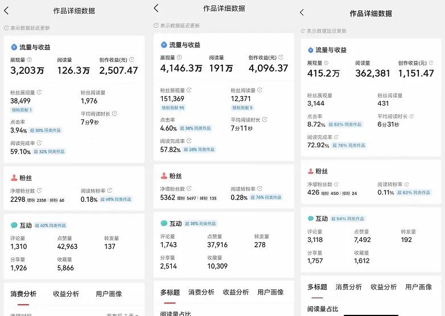
Task: Select the 点赞量 value 7,492
Action: pyautogui.click(x=362, y=240)
